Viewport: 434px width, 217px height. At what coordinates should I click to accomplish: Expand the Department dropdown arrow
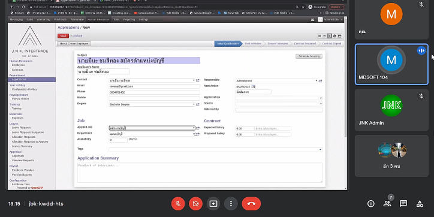(194, 134)
